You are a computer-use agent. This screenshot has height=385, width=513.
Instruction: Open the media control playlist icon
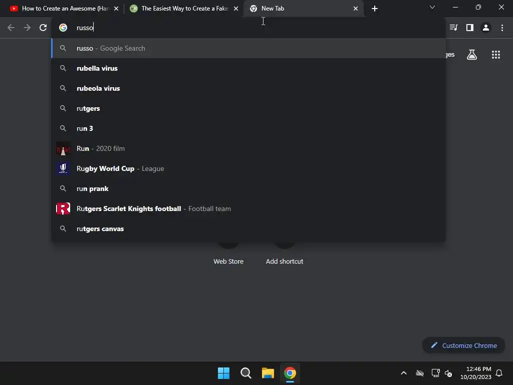tap(453, 28)
